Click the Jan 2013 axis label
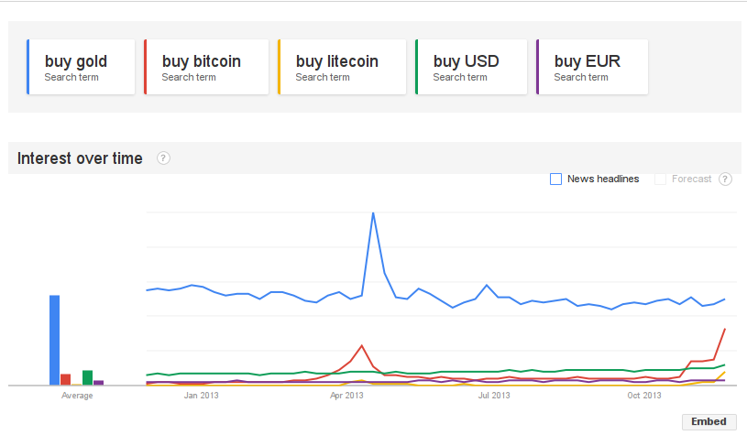The width and height of the screenshot is (747, 446). pyautogui.click(x=202, y=396)
